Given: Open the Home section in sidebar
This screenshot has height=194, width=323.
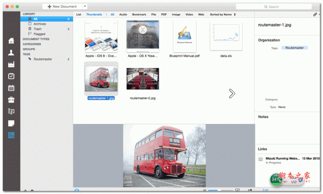Looking at the screenshot, I should click(11, 40).
